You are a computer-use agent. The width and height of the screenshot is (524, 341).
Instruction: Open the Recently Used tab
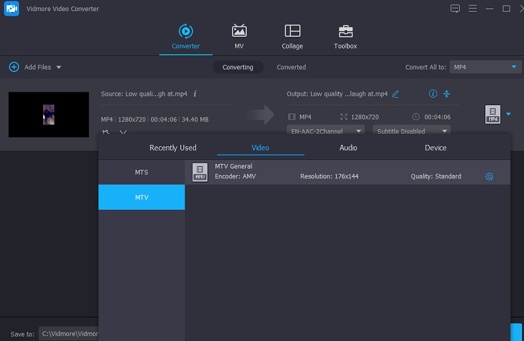click(173, 148)
